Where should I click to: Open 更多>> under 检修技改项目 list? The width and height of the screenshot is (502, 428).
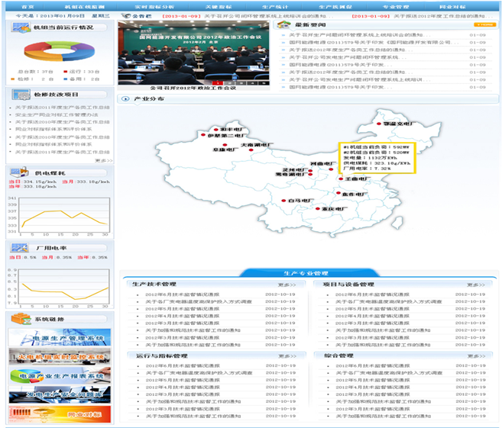[x=104, y=160]
